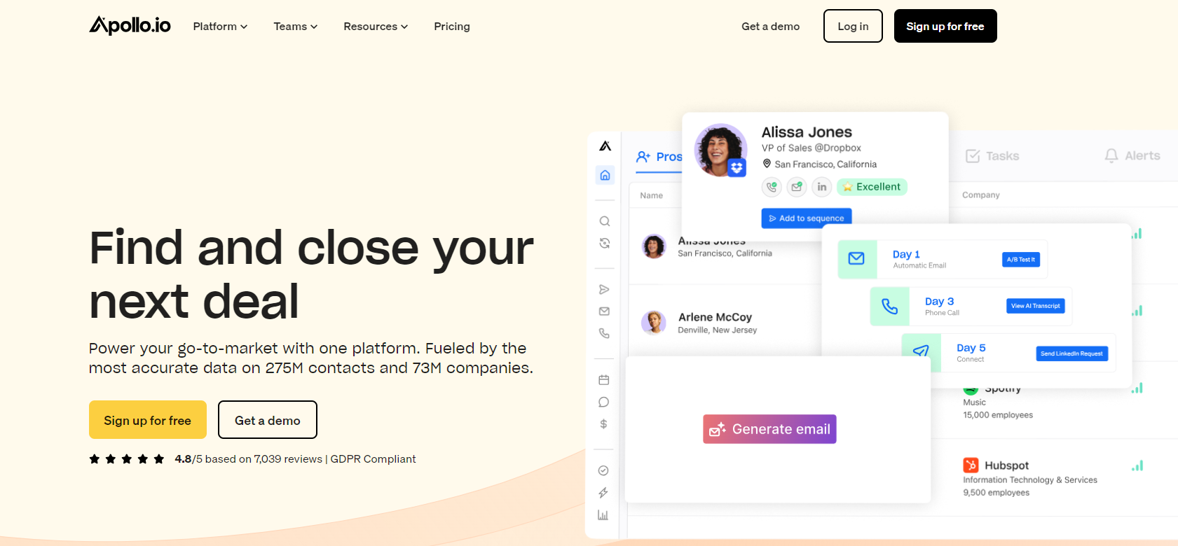The width and height of the screenshot is (1178, 546).
Task: Expand the Resources dropdown
Action: (x=375, y=27)
